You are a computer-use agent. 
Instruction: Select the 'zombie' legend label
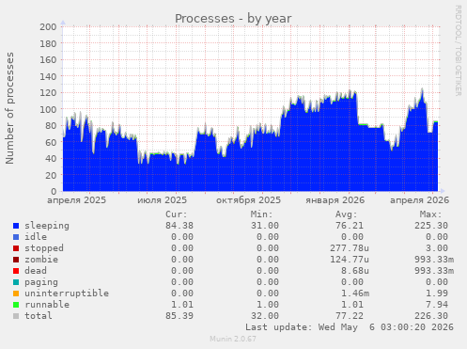[41, 260]
